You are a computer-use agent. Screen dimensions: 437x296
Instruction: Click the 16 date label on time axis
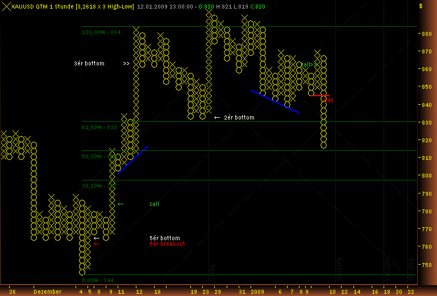point(375,292)
